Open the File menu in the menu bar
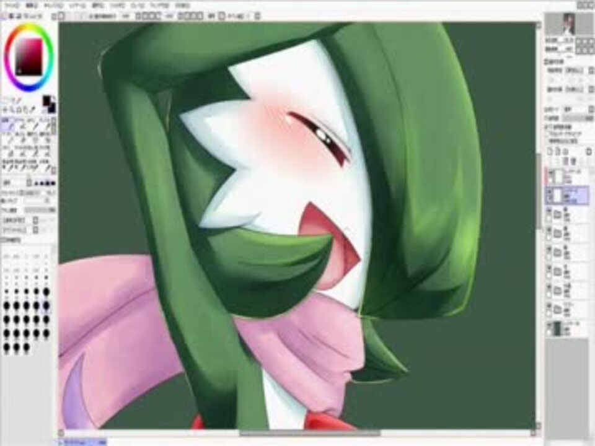Viewport: 595px width, 446px height. click(12, 6)
